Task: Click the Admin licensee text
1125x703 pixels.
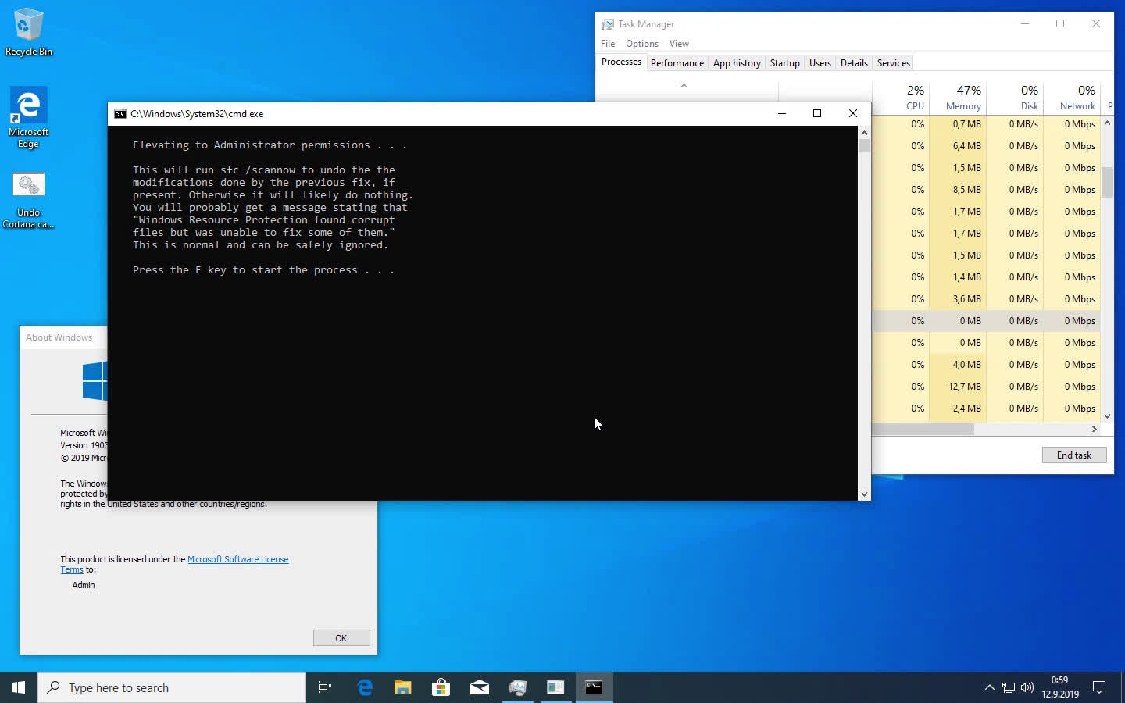Action: (x=84, y=585)
